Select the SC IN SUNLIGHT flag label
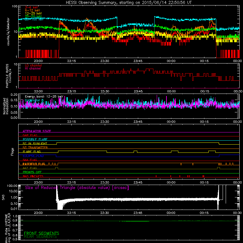This screenshot has width=243, height=243. coord(35,143)
